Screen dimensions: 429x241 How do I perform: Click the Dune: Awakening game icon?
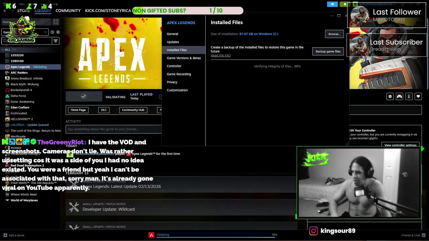tap(7, 101)
